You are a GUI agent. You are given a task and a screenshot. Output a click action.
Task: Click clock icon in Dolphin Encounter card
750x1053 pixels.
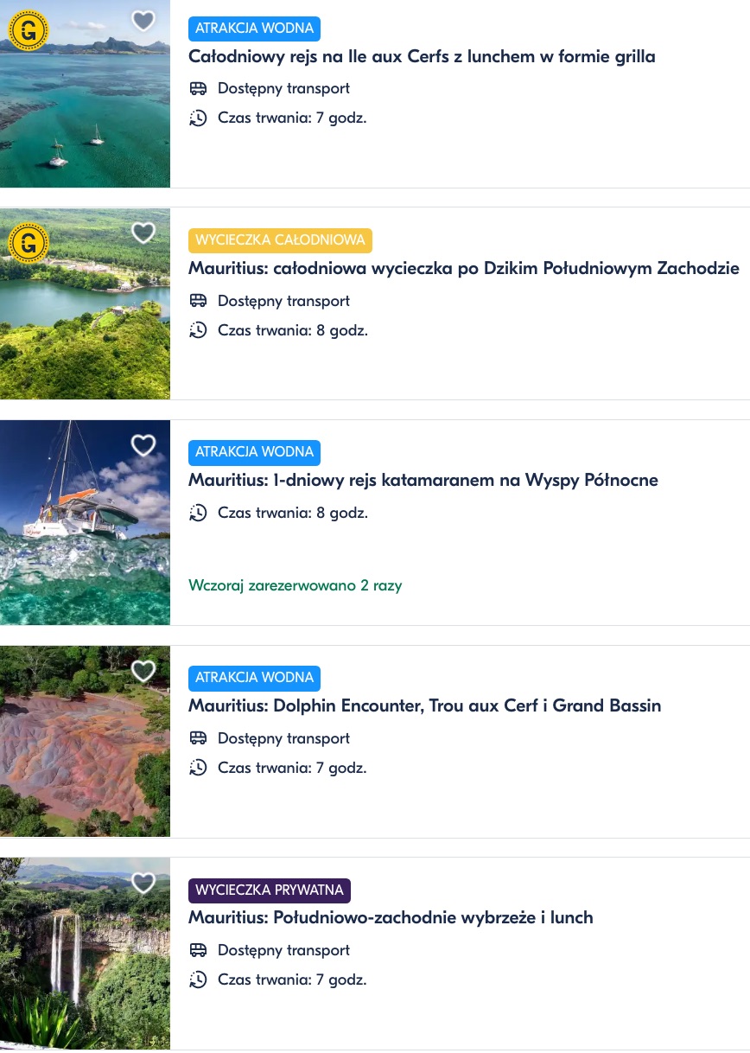(198, 768)
